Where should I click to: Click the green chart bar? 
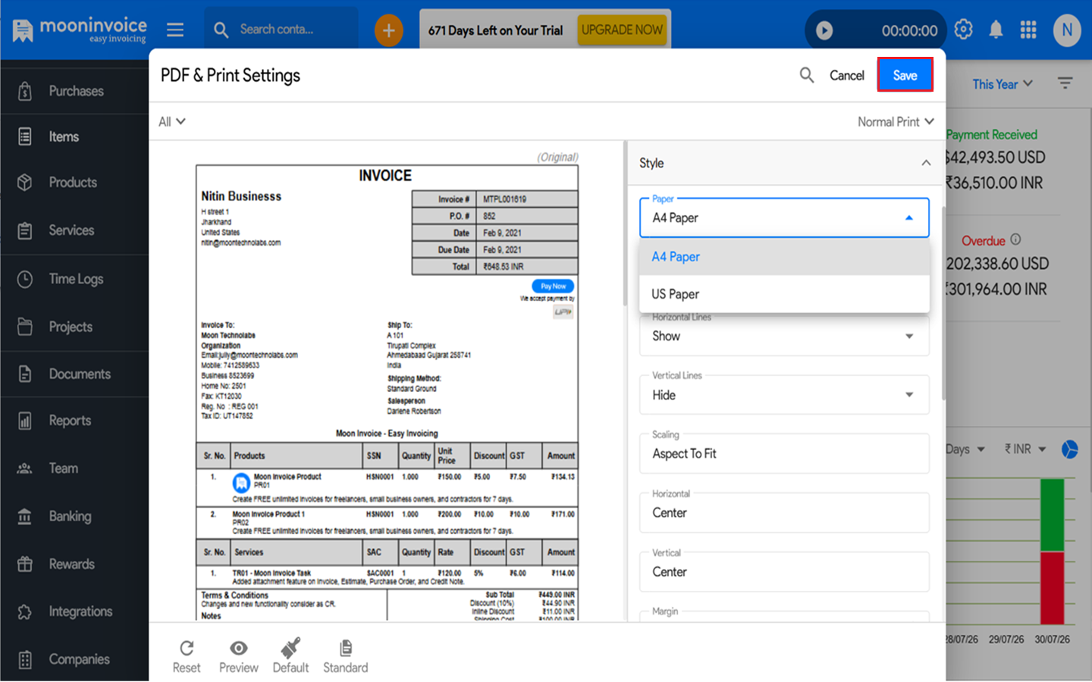(1052, 515)
